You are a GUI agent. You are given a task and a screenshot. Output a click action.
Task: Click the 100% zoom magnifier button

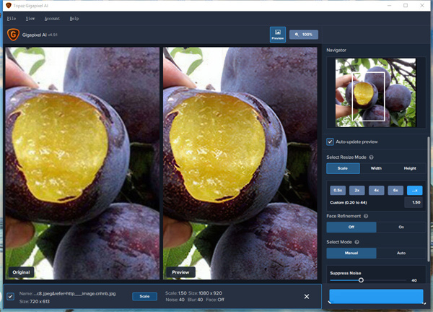(x=303, y=34)
